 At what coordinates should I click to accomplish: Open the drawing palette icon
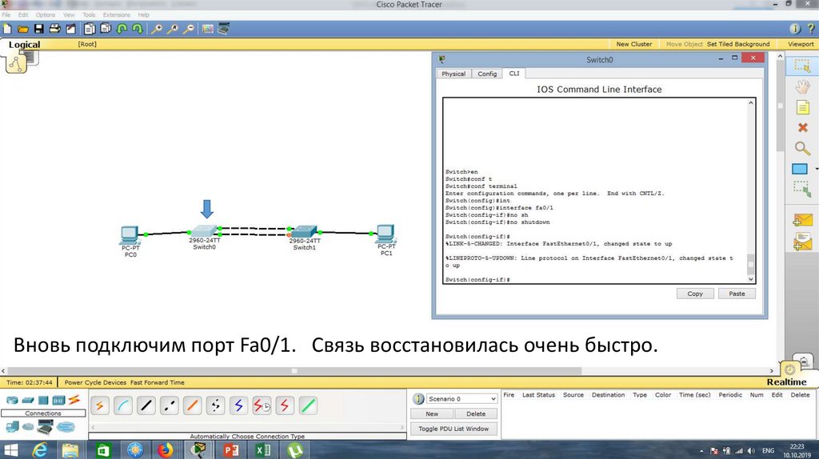208,29
